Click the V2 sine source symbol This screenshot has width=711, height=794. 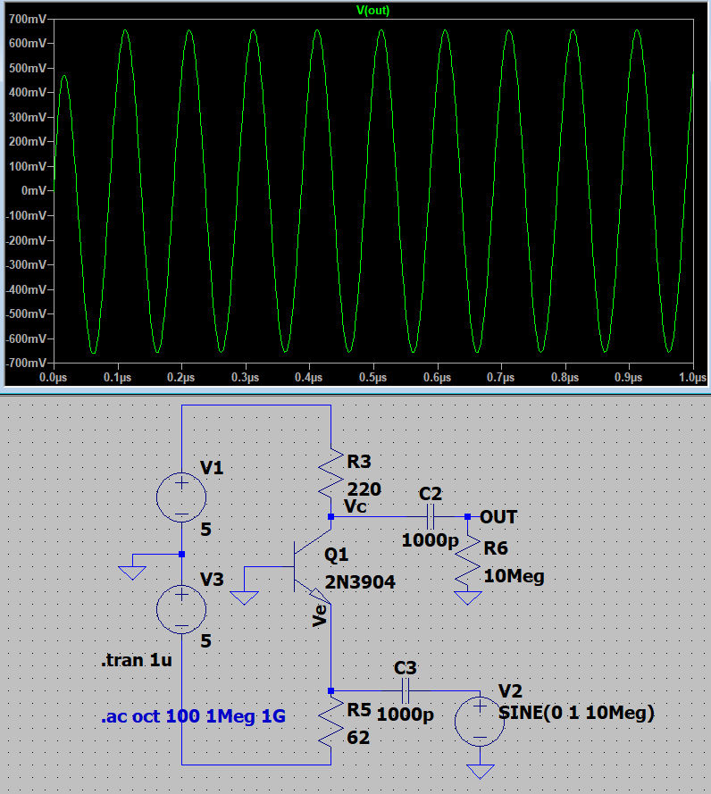480,722
